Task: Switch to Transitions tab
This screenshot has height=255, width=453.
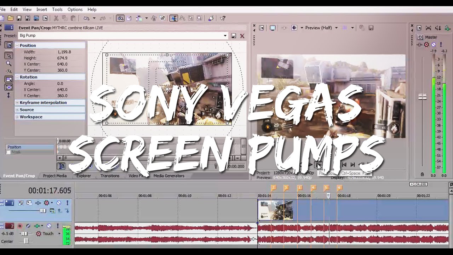Action: [110, 176]
